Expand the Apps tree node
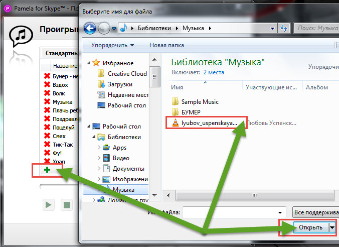The image size is (339, 247). 99,148
